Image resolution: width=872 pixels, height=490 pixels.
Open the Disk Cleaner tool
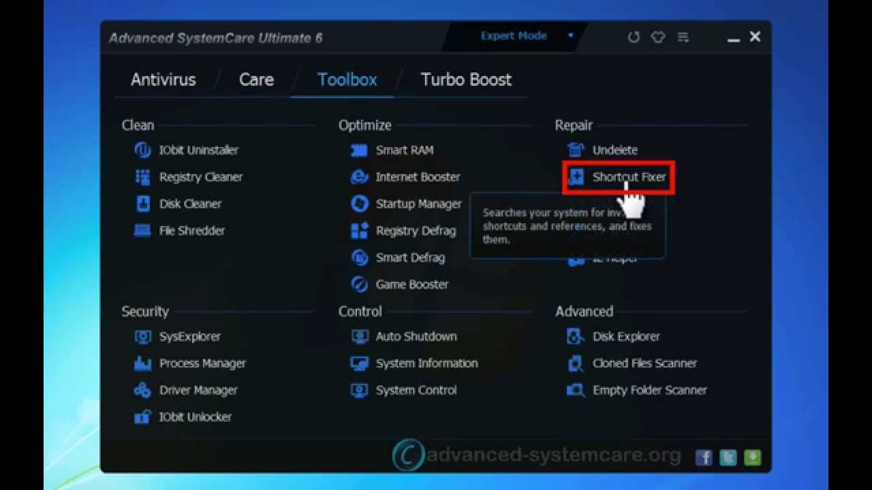[x=178, y=203]
